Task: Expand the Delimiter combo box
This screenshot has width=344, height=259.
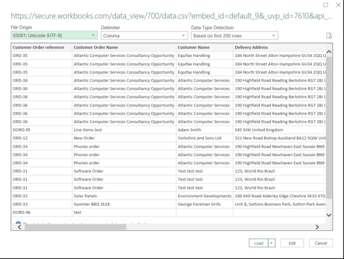Action: pyautogui.click(x=144, y=36)
